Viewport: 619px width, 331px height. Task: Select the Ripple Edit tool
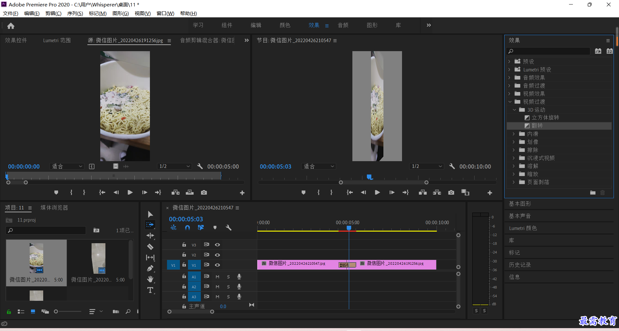point(150,236)
